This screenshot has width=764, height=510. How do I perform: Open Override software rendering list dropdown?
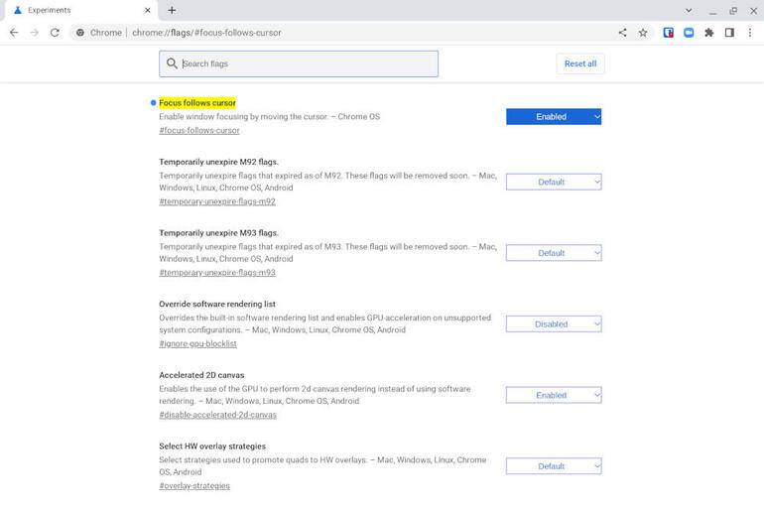[554, 323]
